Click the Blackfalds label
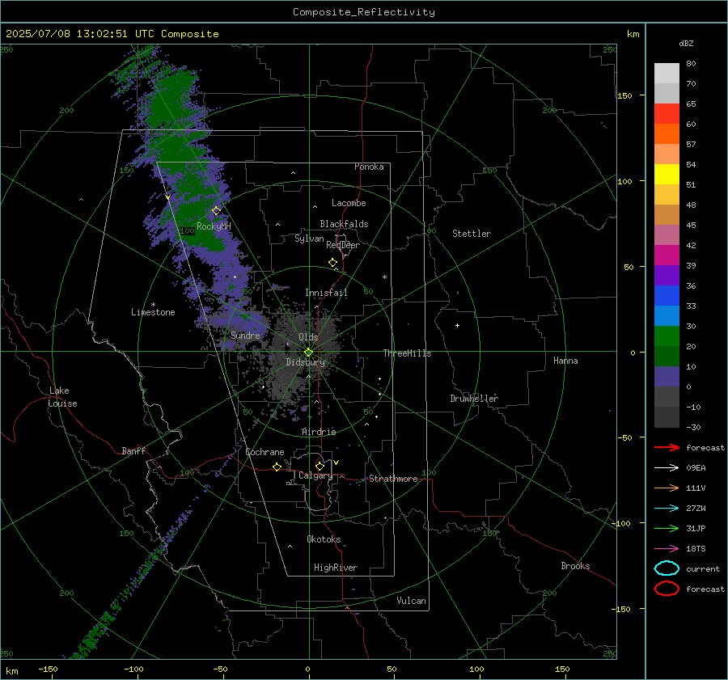Viewport: 728px width, 680px height. (x=344, y=224)
